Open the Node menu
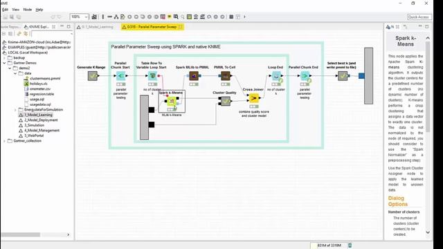Viewport: 443px width, 249px height. [x=28, y=10]
